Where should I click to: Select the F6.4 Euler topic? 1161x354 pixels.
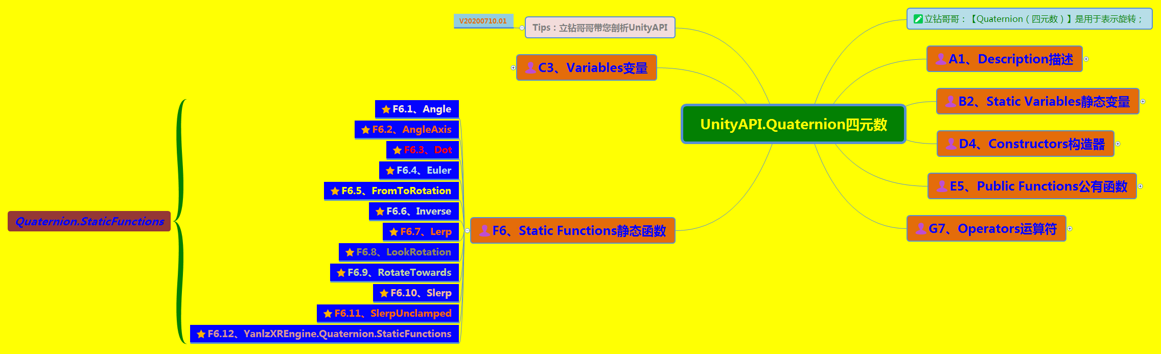[x=419, y=171]
